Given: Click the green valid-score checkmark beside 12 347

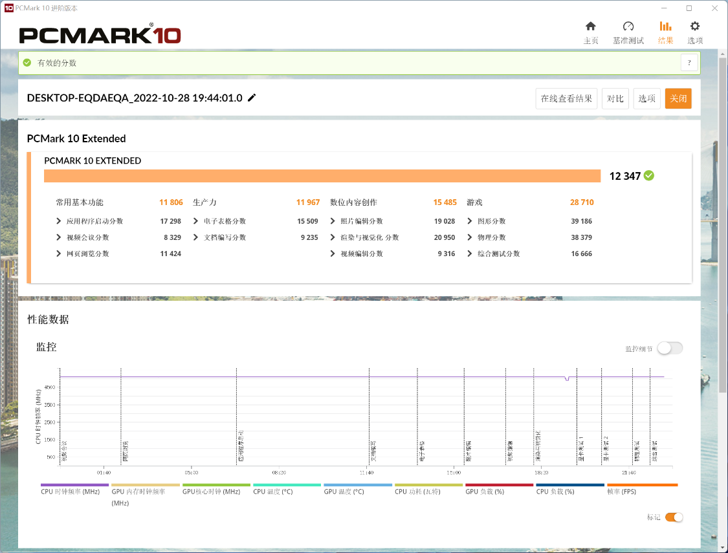Looking at the screenshot, I should tap(649, 175).
